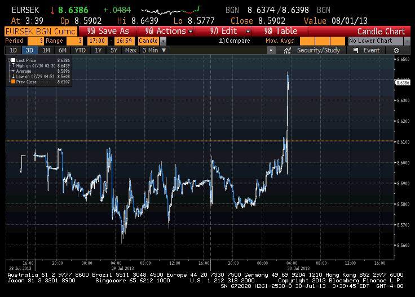The height and width of the screenshot is (297, 415).
Task: Click the orange Prev Close color swatch
Action: (x=13, y=82)
